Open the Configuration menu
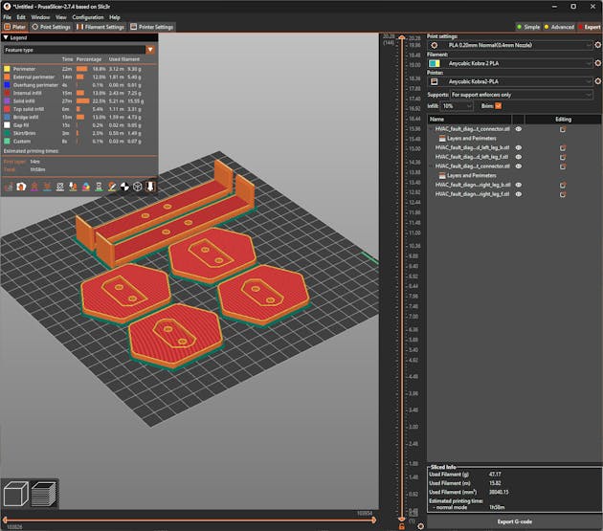 [87, 17]
